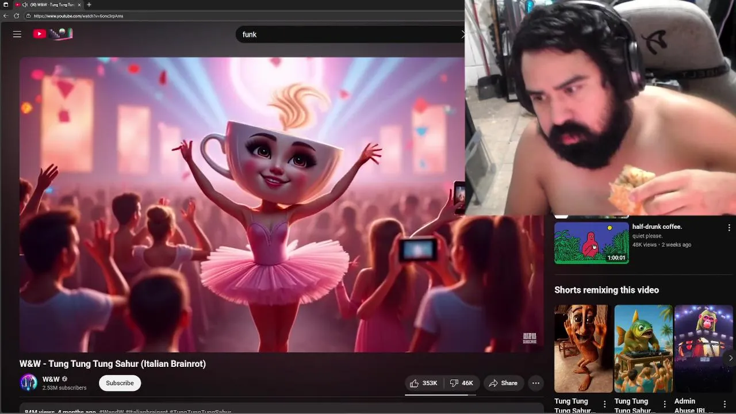
Task: Click Admin Abuse IRL short title
Action: tap(694, 405)
